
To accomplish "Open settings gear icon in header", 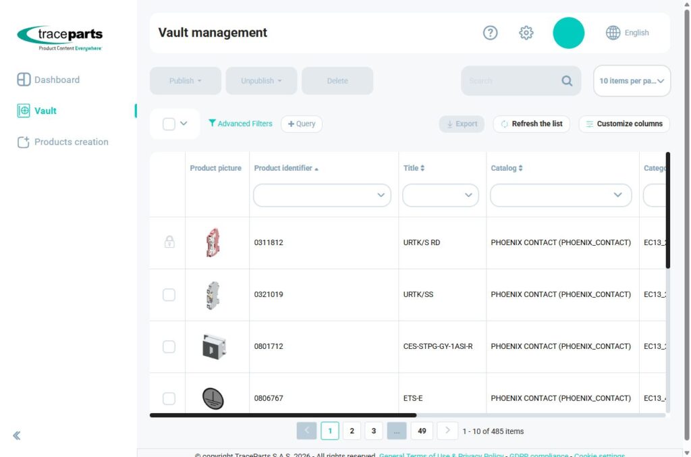I will [x=526, y=32].
